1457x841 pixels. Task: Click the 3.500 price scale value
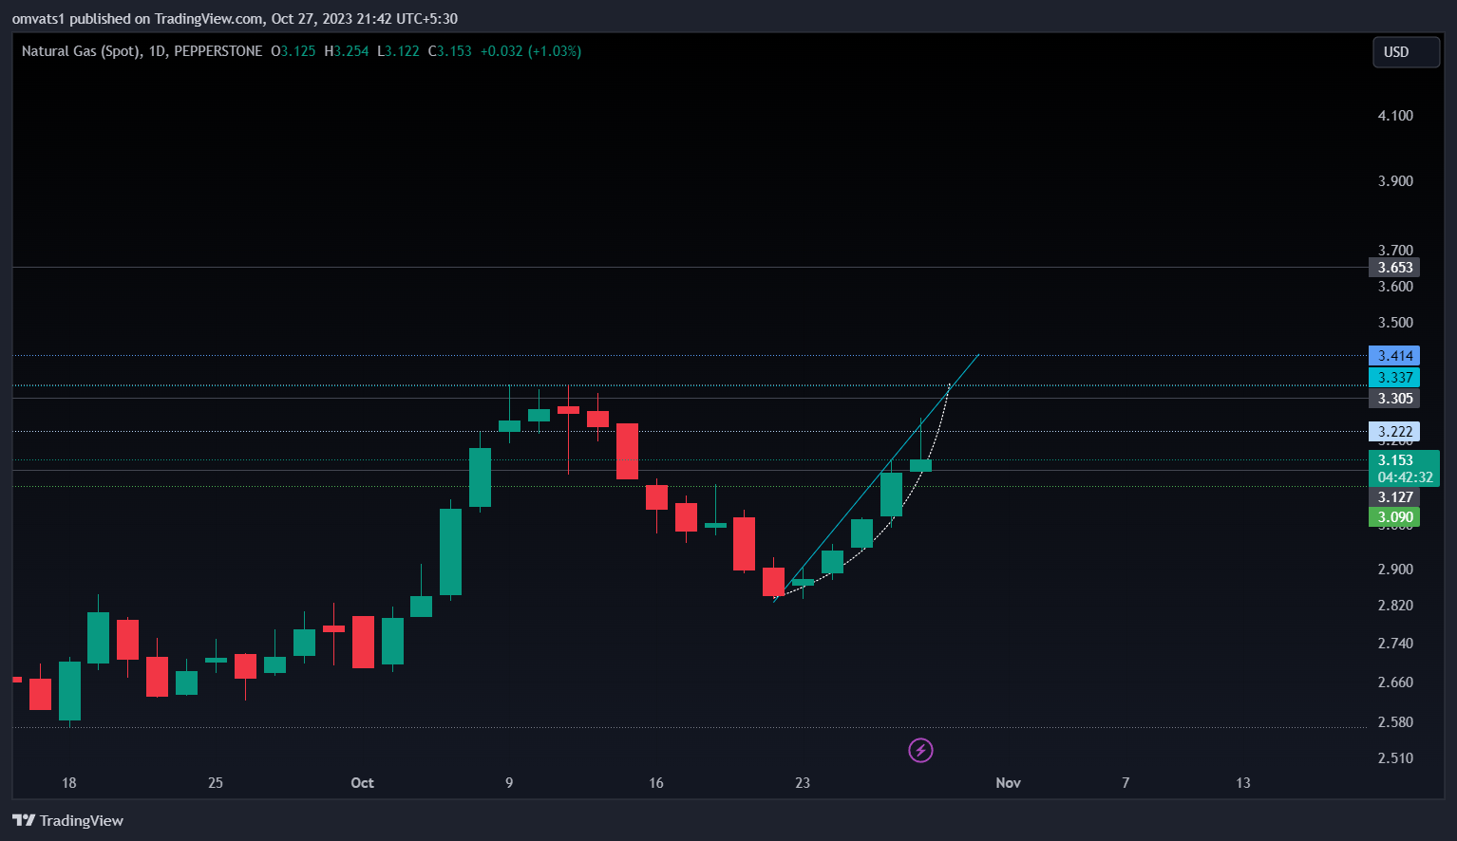1395,323
